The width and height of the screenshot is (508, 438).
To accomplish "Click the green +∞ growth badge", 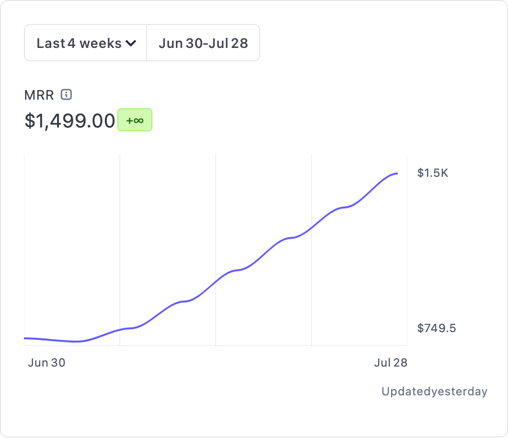I will (135, 120).
